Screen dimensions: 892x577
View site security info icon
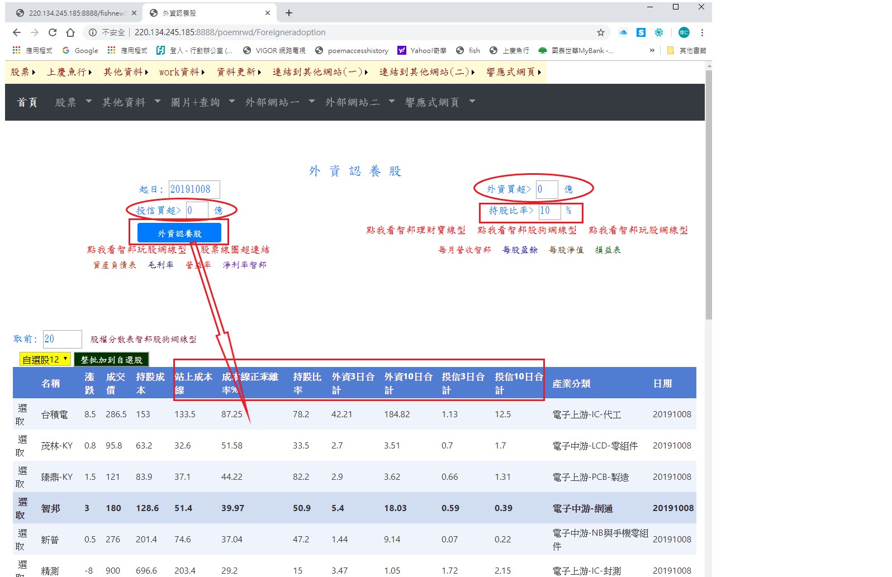pyautogui.click(x=93, y=32)
